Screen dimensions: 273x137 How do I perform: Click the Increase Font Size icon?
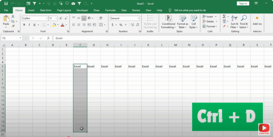click(x=61, y=18)
